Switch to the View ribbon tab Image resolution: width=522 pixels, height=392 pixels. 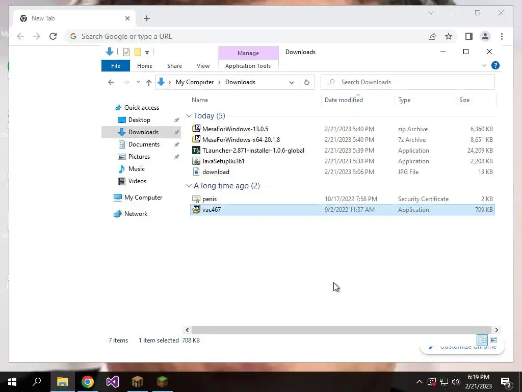[x=203, y=66]
